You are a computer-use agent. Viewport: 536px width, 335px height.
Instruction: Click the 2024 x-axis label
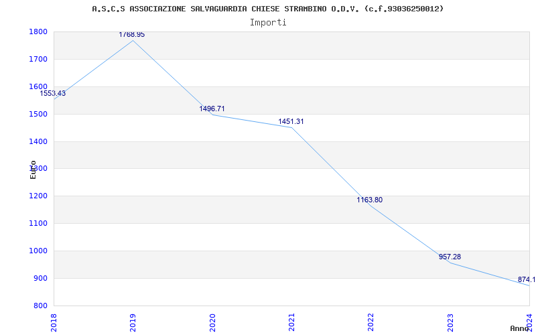[x=529, y=322]
